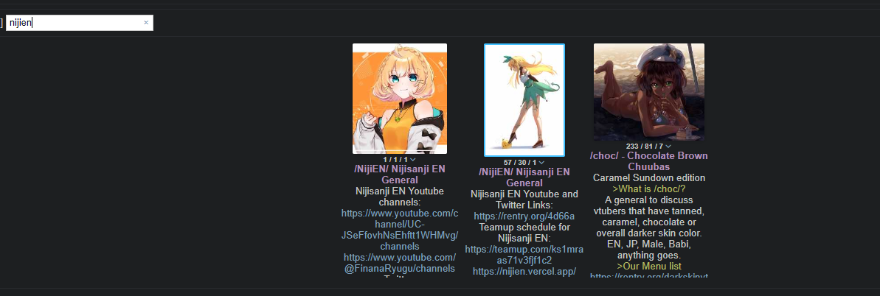This screenshot has height=296, width=880.
Task: Click the "Caramel Sundown edition" teaser text
Action: (x=649, y=177)
